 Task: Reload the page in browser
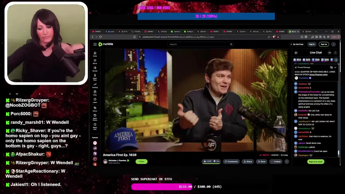tap(101, 37)
